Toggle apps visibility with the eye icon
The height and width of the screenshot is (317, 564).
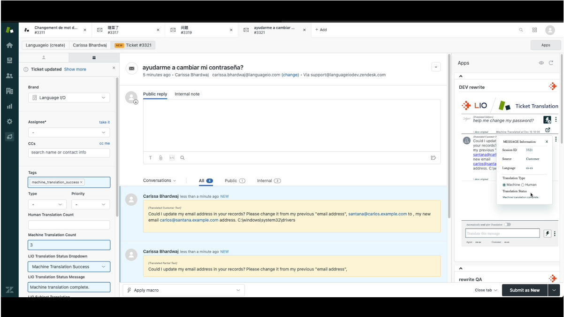click(x=541, y=63)
